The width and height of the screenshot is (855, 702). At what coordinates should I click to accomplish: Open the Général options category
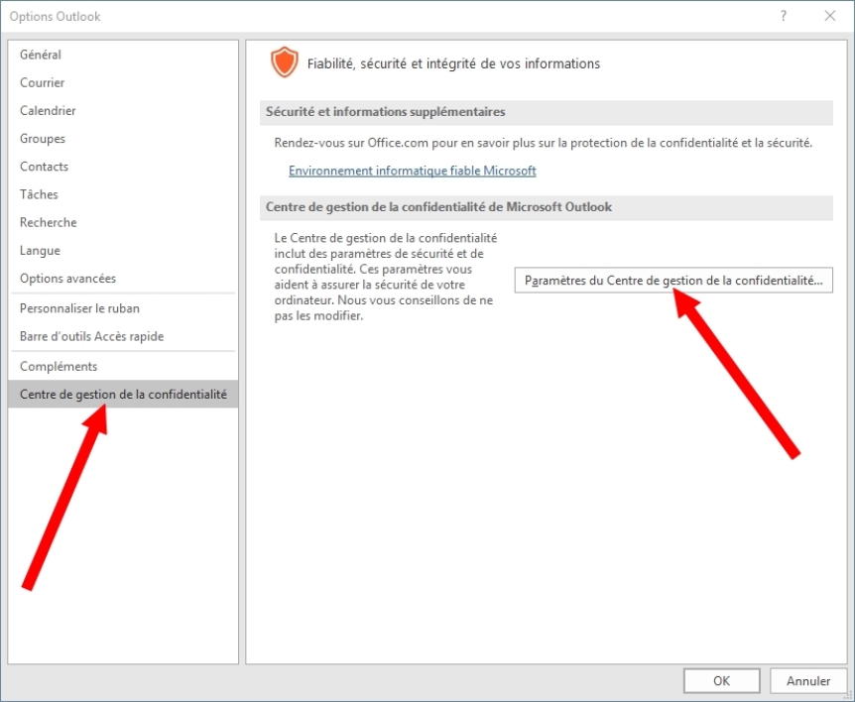[41, 55]
